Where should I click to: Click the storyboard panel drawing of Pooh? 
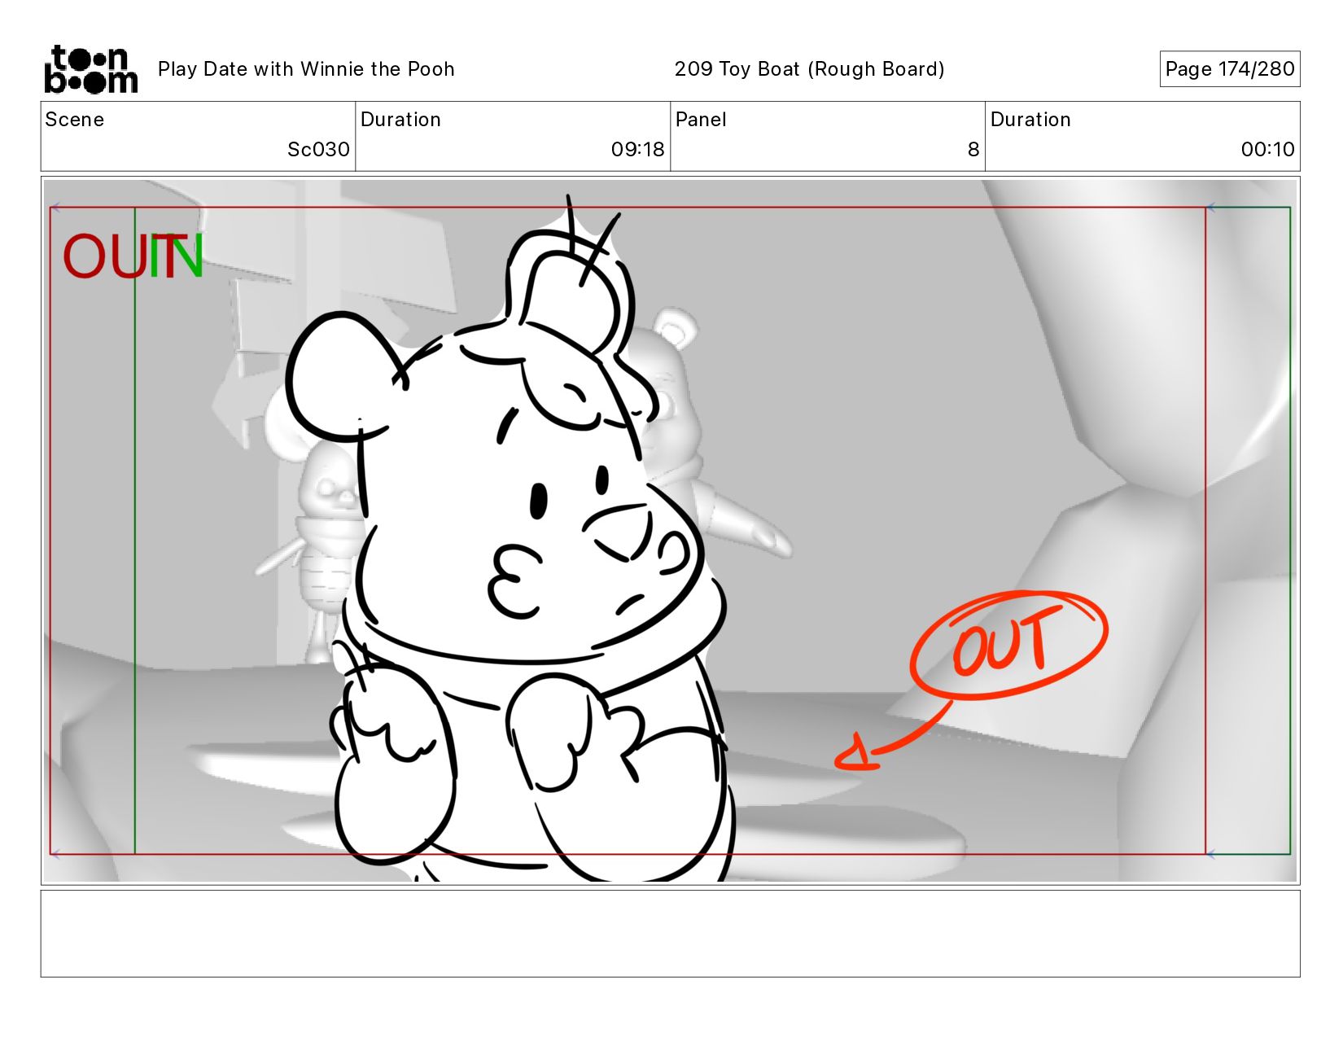coord(670,531)
